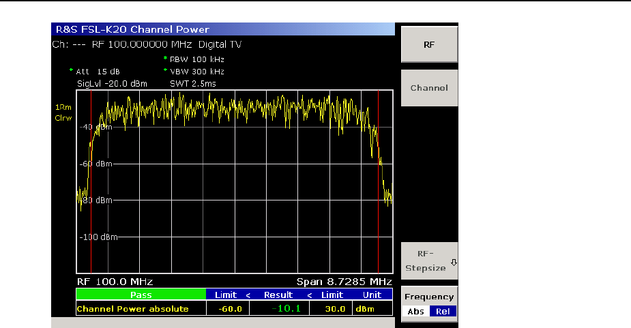
Task: Open the Channel softkey
Action: (x=429, y=88)
